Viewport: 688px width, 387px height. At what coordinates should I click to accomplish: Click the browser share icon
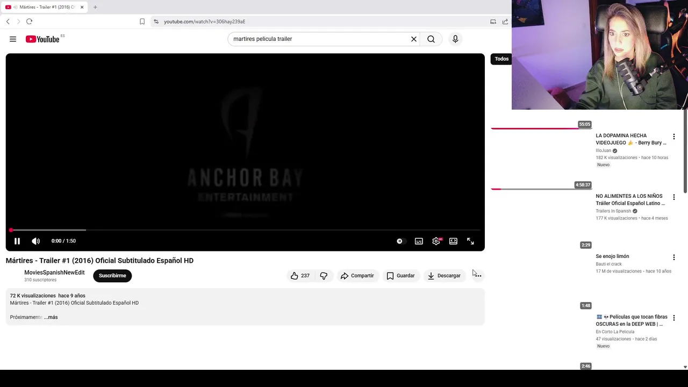[x=505, y=21]
